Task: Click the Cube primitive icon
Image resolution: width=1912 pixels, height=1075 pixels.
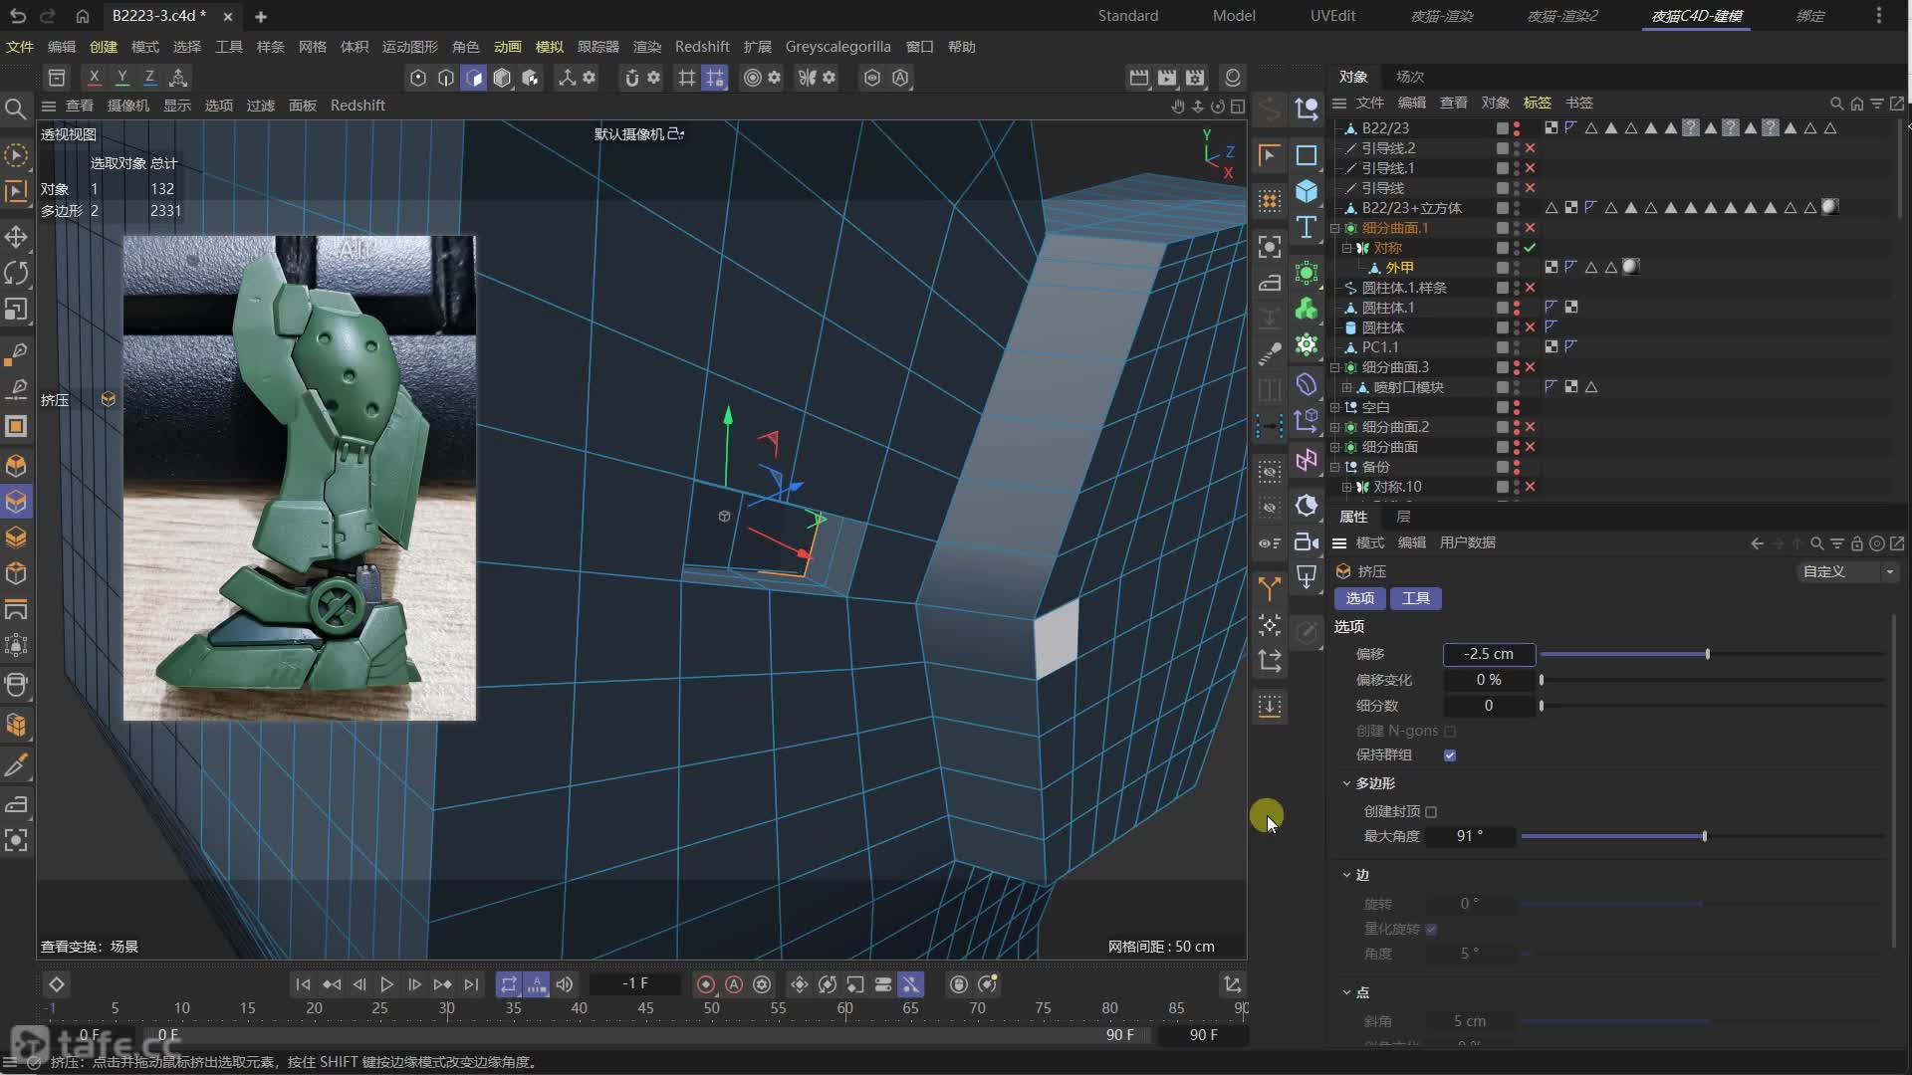Action: click(x=1307, y=191)
